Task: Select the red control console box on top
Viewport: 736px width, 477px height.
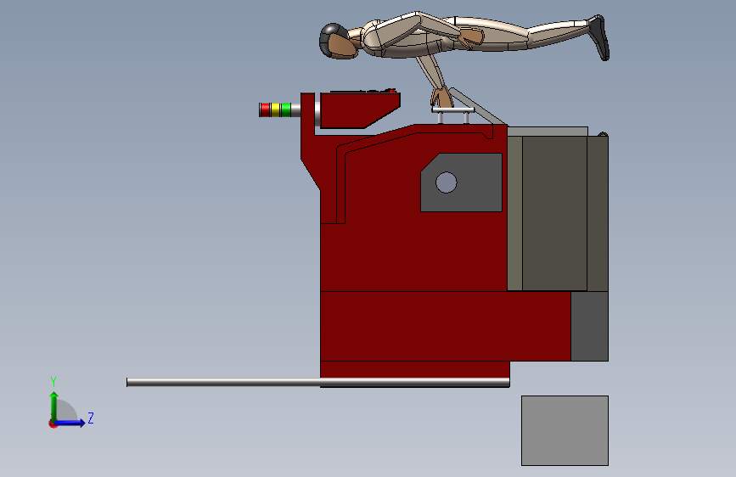Action: [x=360, y=110]
